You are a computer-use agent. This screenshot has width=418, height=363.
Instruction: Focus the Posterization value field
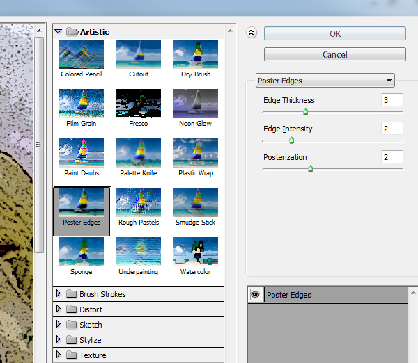click(392, 157)
